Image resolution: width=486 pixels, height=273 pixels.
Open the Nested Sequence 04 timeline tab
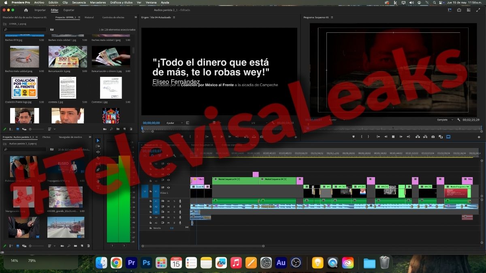point(202,145)
